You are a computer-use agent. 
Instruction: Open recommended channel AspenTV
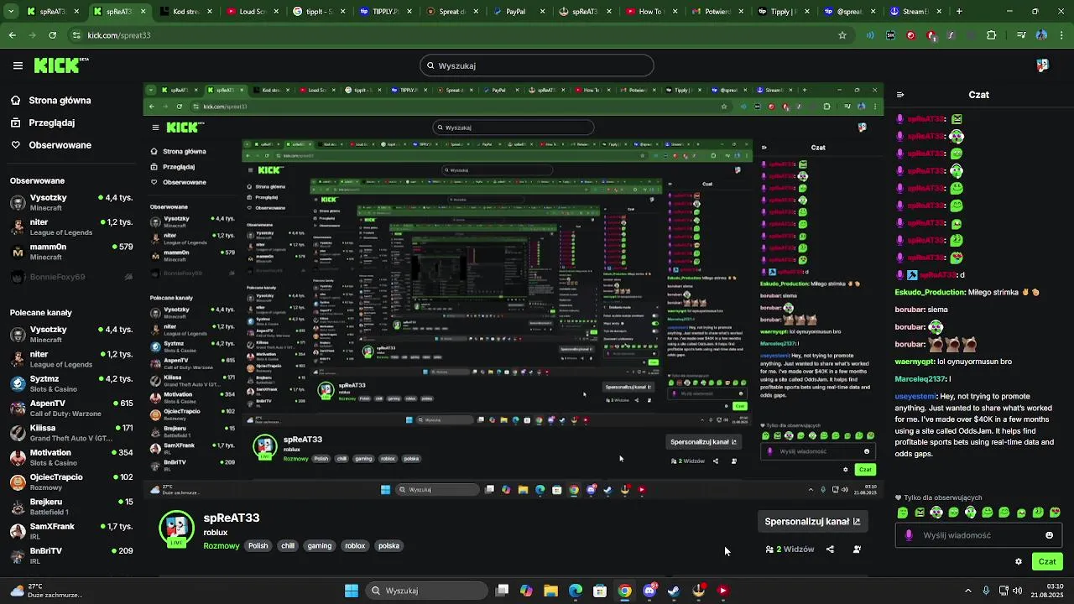coord(70,408)
